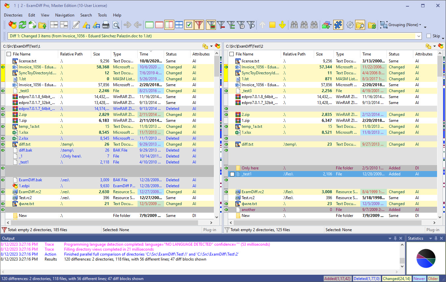Print the comparison with printer icon
446x282 pixels.
[x=106, y=25]
